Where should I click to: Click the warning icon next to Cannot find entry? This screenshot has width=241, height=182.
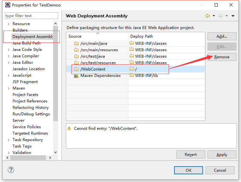[x=69, y=128]
